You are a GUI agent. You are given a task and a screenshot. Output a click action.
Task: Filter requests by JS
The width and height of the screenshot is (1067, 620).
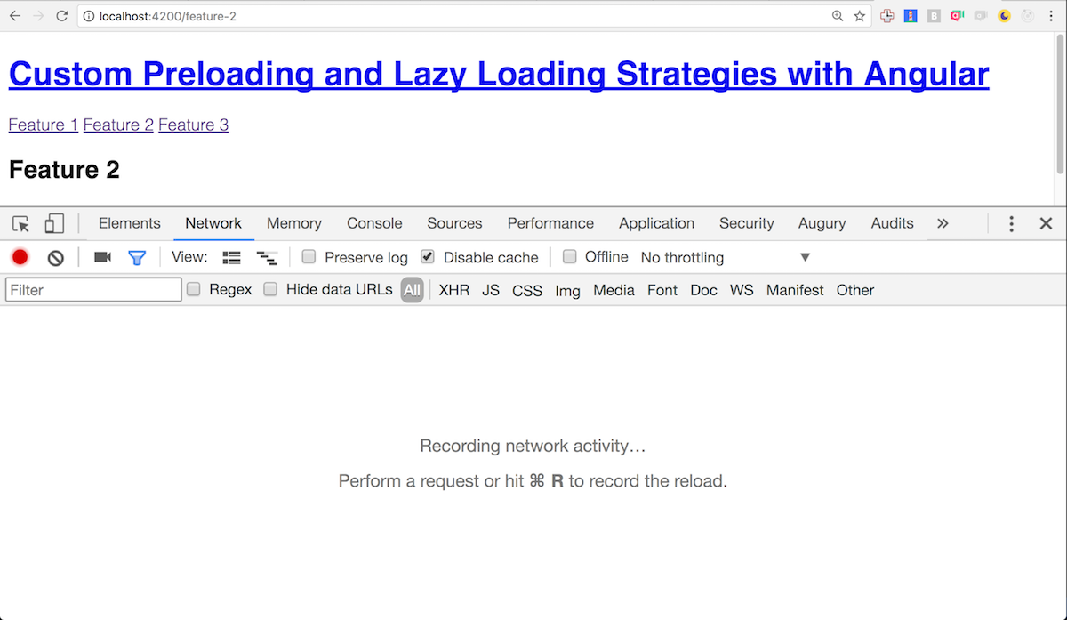coord(491,290)
